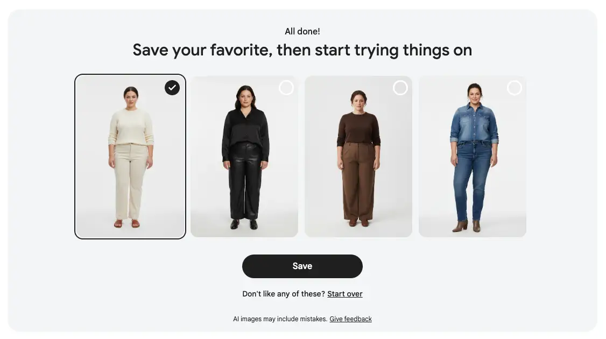606x339 pixels.
Task: Click the black leather pants on second model
Action: tap(245, 180)
